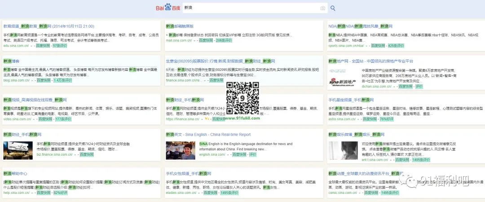Click the eladies.sina.com.cn/ URL text
The image size is (485, 202).
[x=181, y=193]
